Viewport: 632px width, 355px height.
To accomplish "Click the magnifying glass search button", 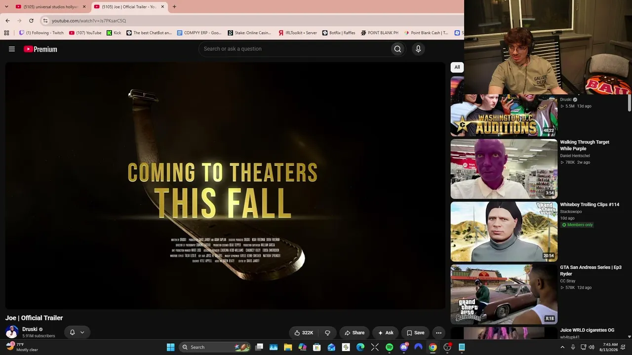I will coord(397,49).
